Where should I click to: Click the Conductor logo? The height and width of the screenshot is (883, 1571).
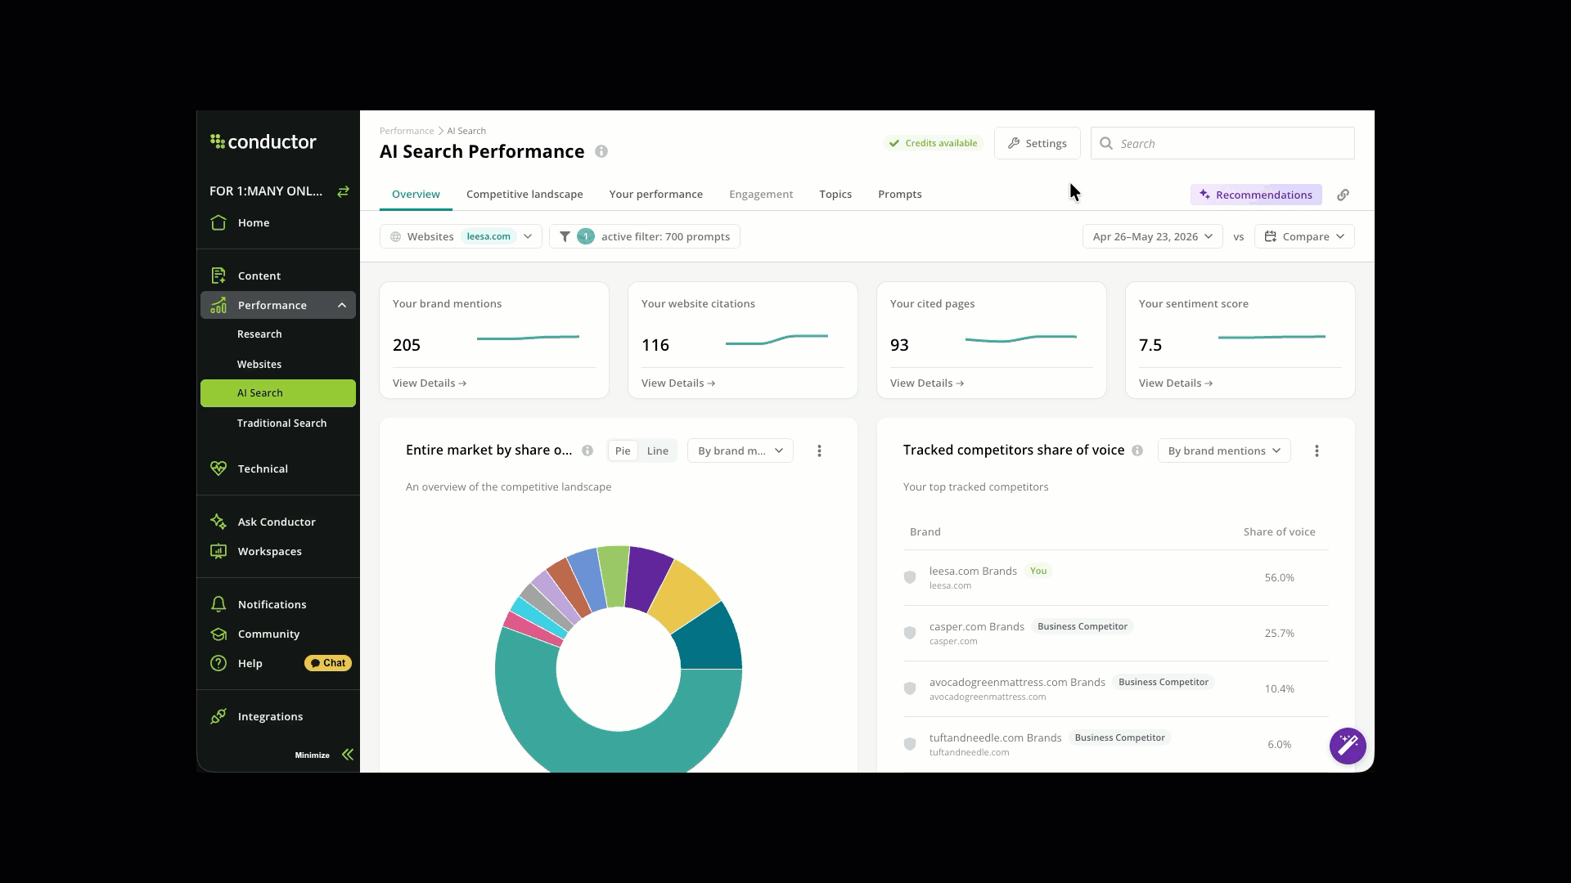coord(263,141)
